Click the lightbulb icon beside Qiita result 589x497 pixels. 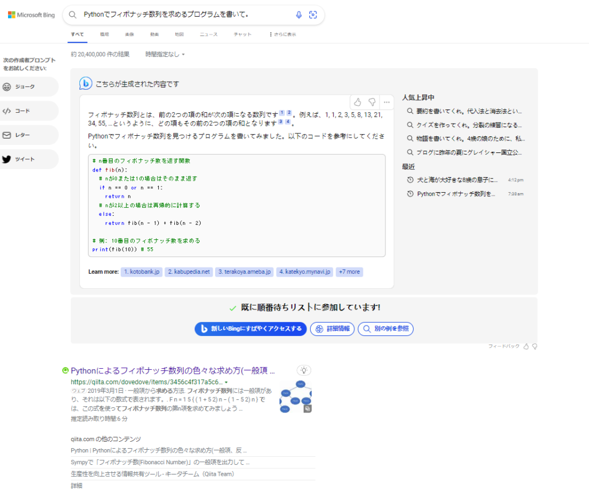click(x=304, y=370)
